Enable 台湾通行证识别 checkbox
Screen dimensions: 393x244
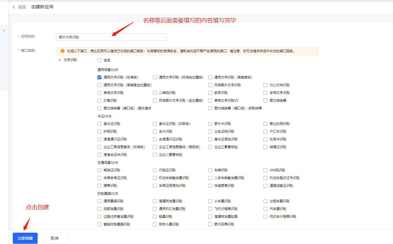coord(155,139)
